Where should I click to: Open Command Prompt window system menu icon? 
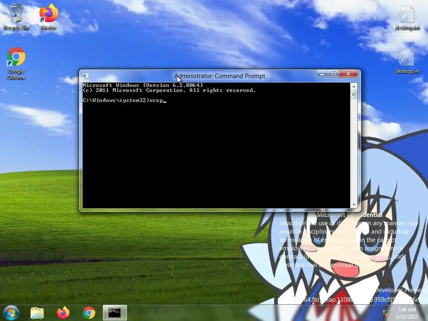[x=86, y=76]
